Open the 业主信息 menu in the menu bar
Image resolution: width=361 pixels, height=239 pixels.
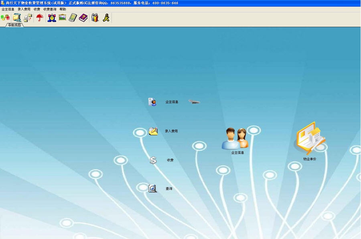pyautogui.click(x=8, y=9)
